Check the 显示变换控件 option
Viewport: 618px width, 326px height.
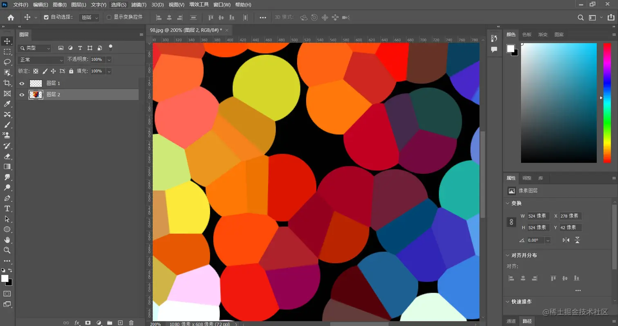click(108, 18)
